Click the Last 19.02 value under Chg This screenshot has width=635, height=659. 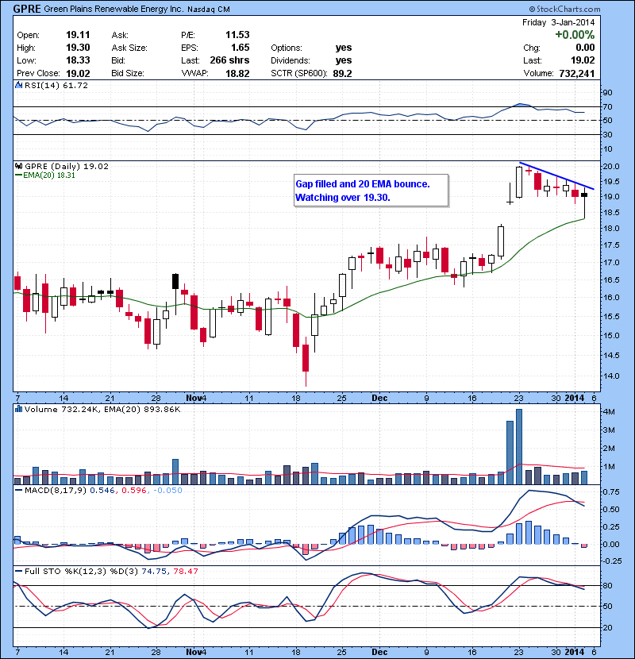click(583, 60)
